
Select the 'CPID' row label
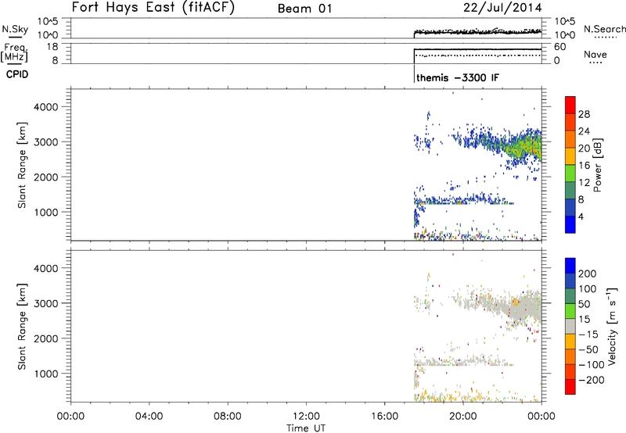(x=17, y=74)
